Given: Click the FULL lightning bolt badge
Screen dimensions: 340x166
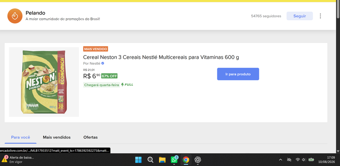Looking at the screenshot, I should click(x=127, y=85).
